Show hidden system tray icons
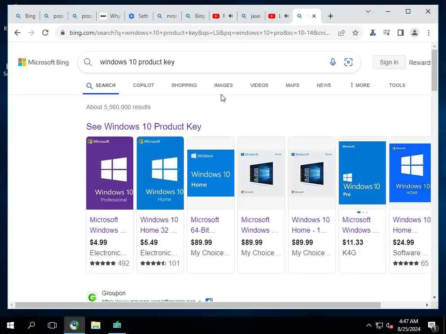Image resolution: width=446 pixels, height=334 pixels. (x=368, y=325)
